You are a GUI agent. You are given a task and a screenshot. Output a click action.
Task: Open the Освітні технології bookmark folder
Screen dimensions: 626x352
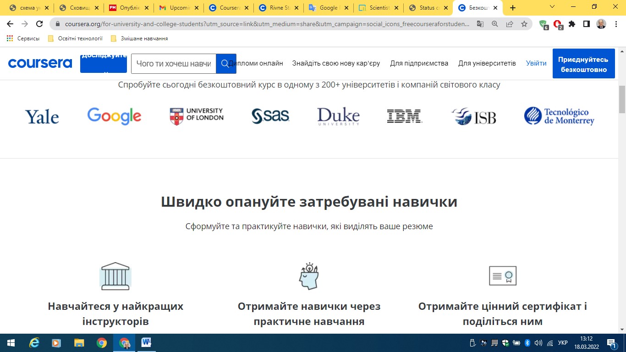75,38
